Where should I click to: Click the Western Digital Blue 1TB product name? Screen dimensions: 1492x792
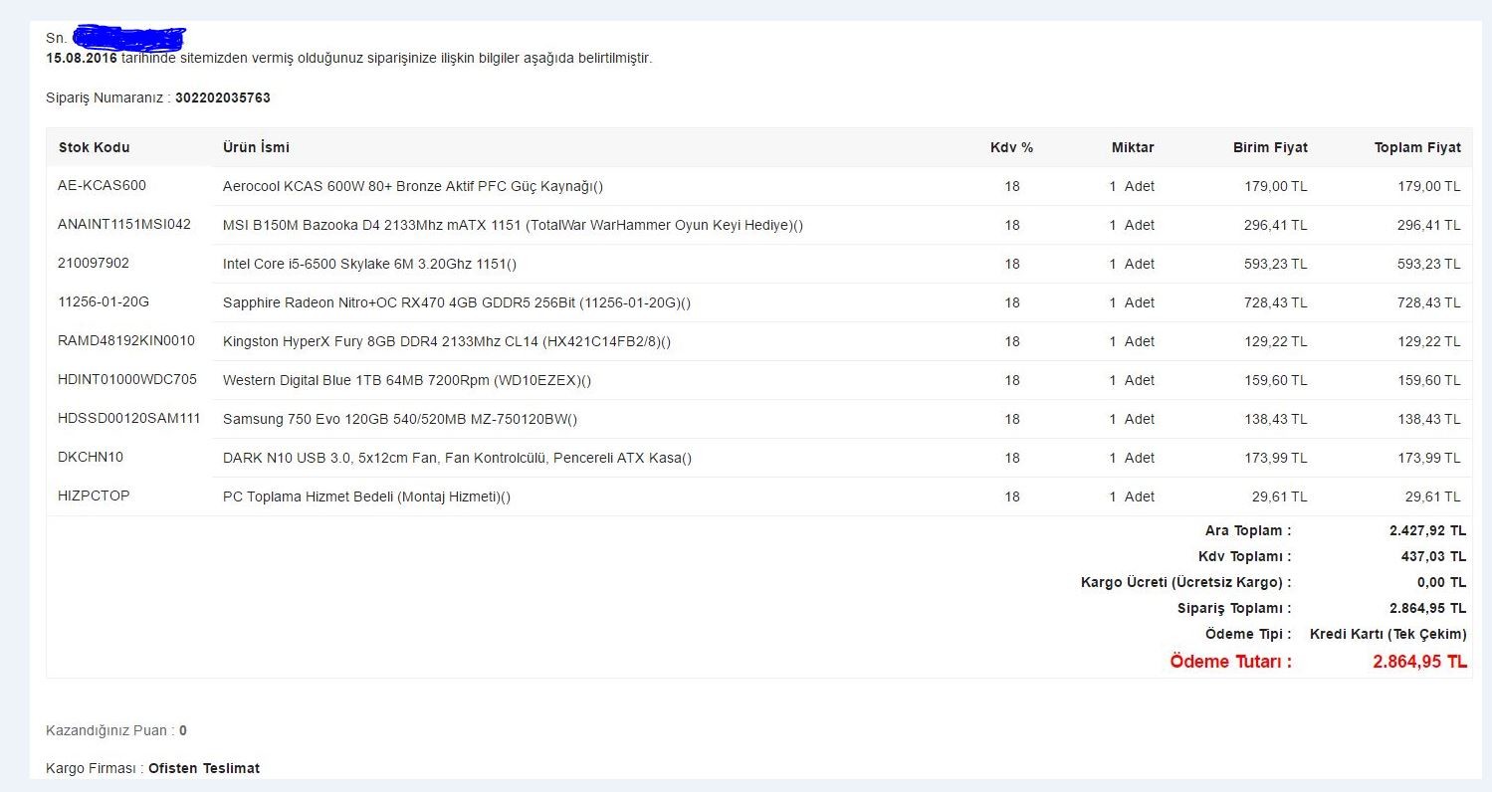(x=407, y=380)
